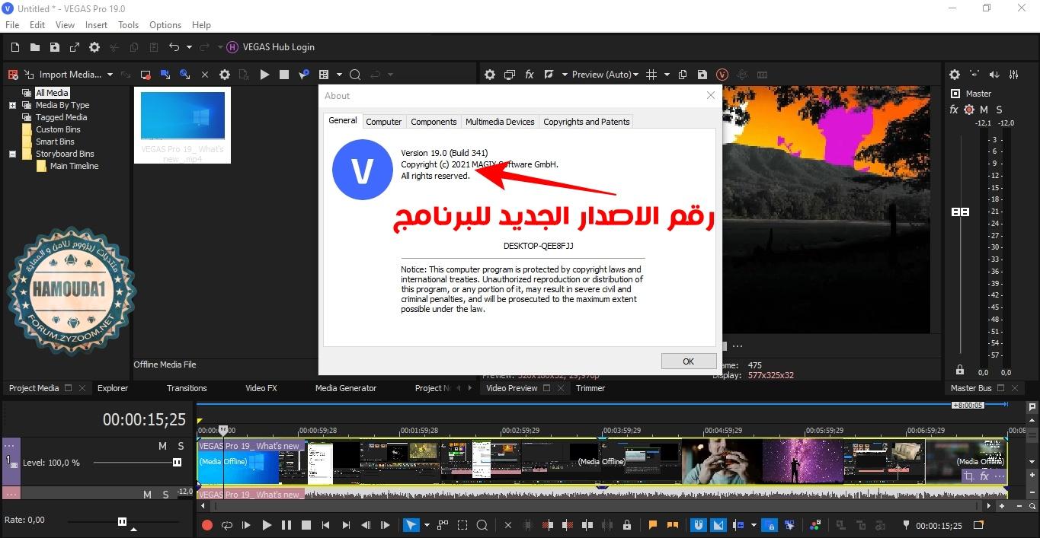The width and height of the screenshot is (1040, 538).
Task: Open the mixing console icon in Master Bus
Action: (x=1014, y=75)
